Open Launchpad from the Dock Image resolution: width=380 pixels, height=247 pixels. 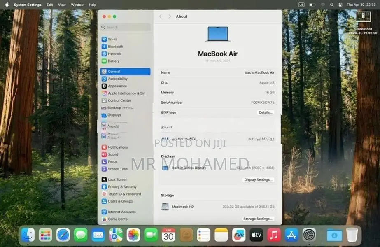pyautogui.click(x=45, y=235)
